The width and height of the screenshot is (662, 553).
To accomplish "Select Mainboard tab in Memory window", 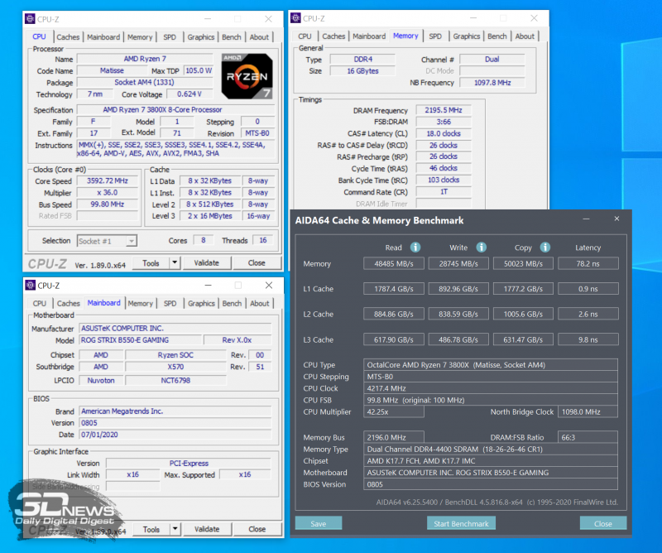I will [369, 36].
